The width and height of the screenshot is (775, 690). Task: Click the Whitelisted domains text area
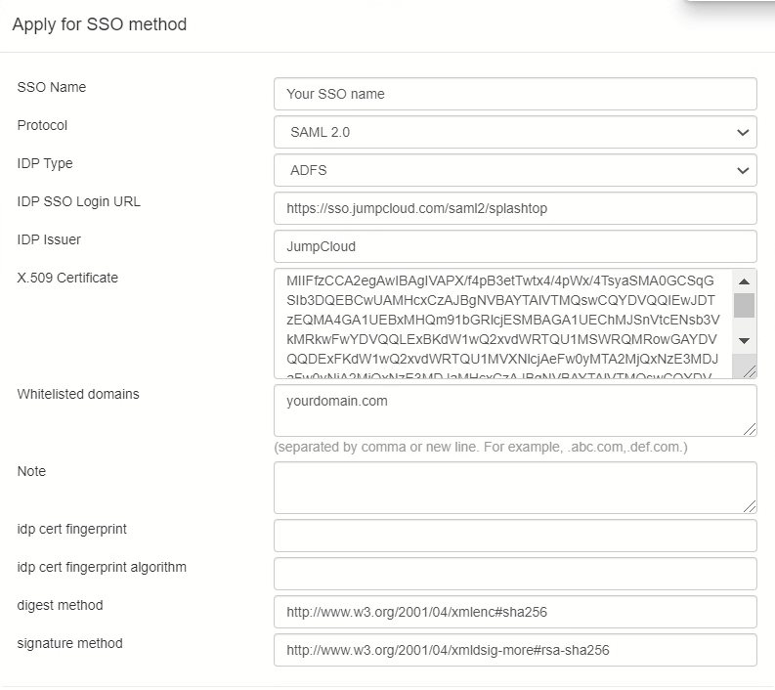point(515,410)
